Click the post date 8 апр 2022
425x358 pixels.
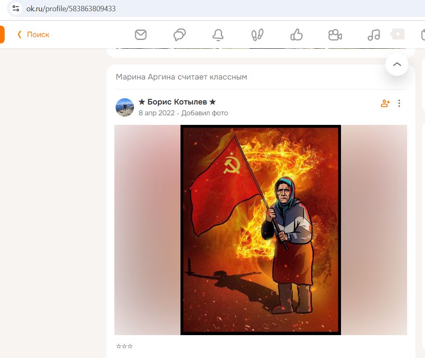[157, 113]
